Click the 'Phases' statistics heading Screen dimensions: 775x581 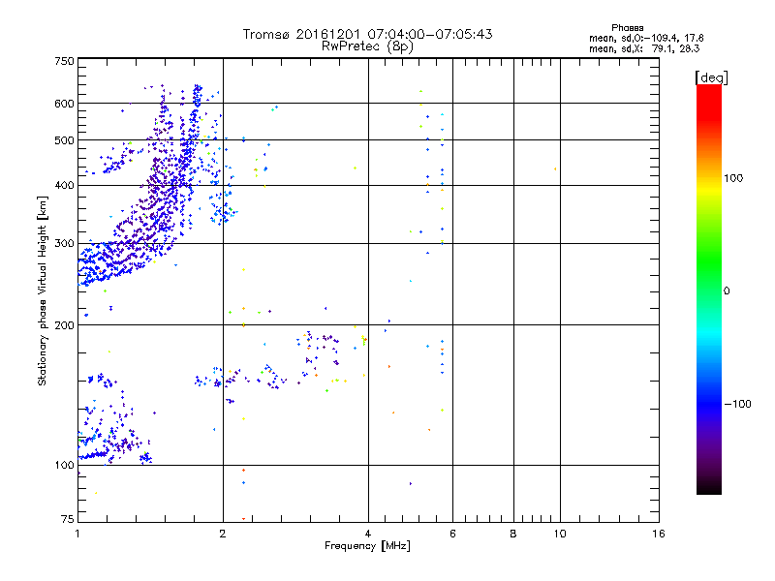(x=627, y=28)
